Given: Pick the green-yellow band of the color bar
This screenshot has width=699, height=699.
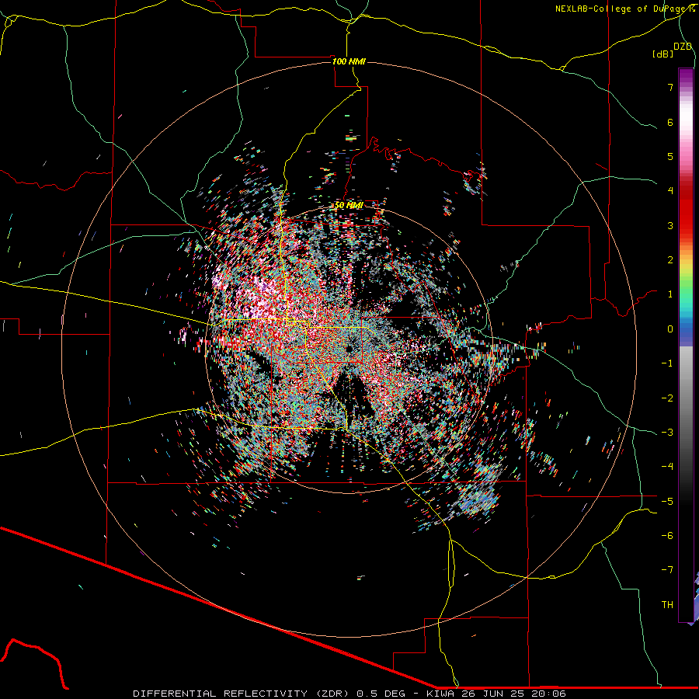Looking at the screenshot, I should tap(686, 276).
